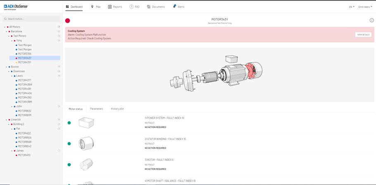Select MOTOR479Y in the tree
Screen dimensions: 376x185
coord(25,62)
